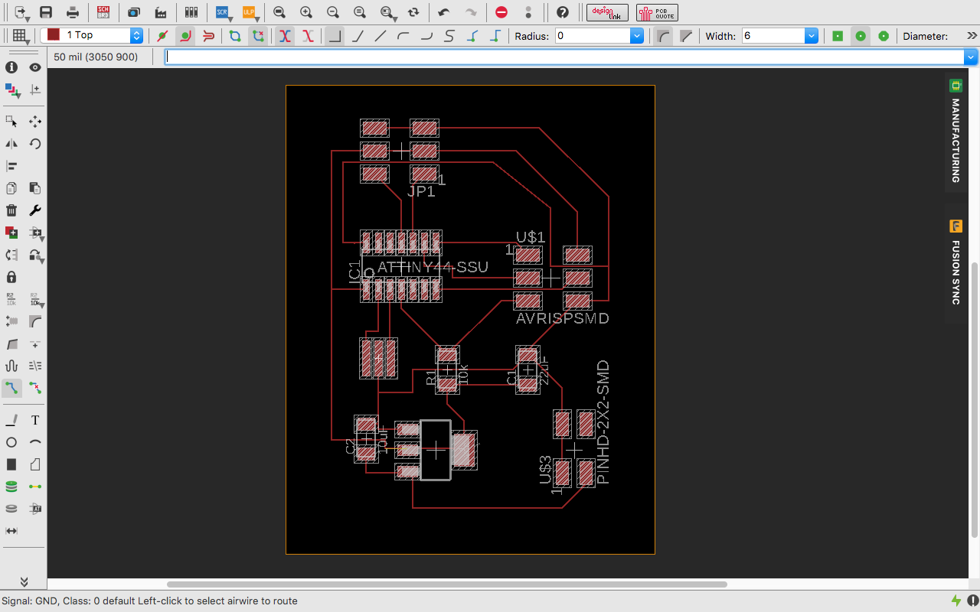
Task: Run a script with SCR icon
Action: [x=222, y=12]
